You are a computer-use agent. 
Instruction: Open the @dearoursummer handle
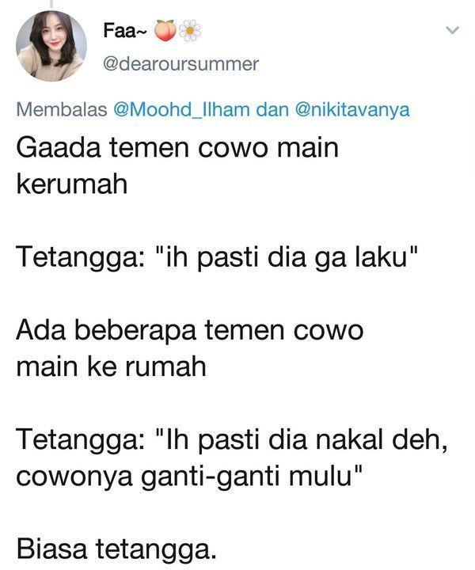(181, 64)
